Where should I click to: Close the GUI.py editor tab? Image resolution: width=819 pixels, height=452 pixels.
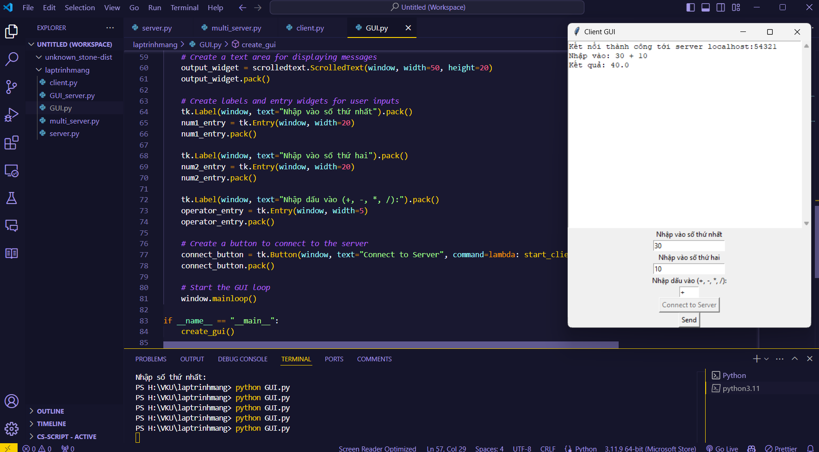(x=408, y=28)
